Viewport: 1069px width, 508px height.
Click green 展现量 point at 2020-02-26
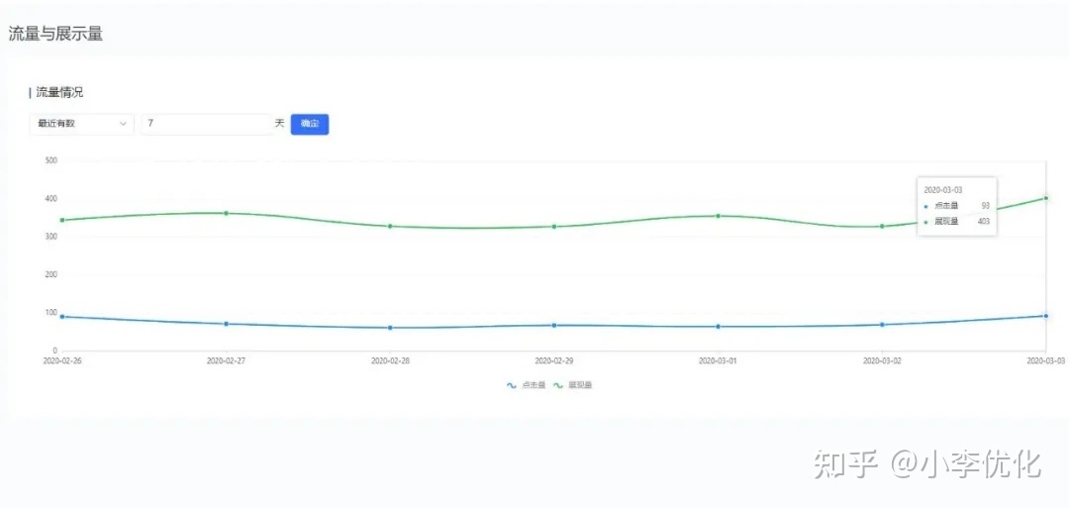(x=62, y=220)
